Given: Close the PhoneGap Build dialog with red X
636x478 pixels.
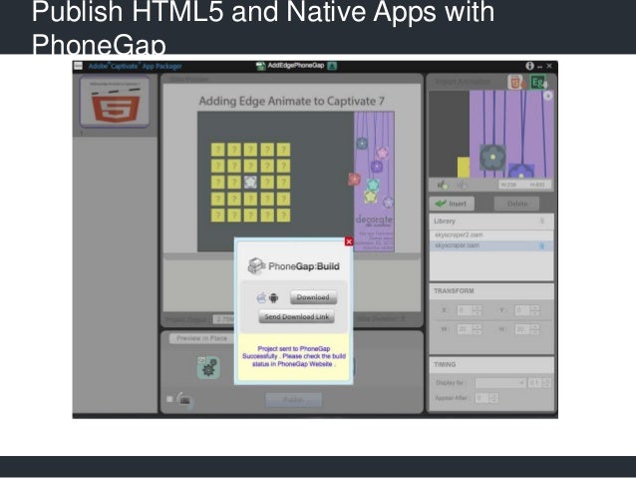Looking at the screenshot, I should pos(349,241).
